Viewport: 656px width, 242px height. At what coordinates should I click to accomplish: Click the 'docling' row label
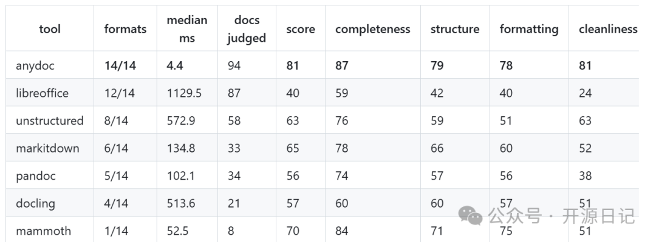point(36,204)
